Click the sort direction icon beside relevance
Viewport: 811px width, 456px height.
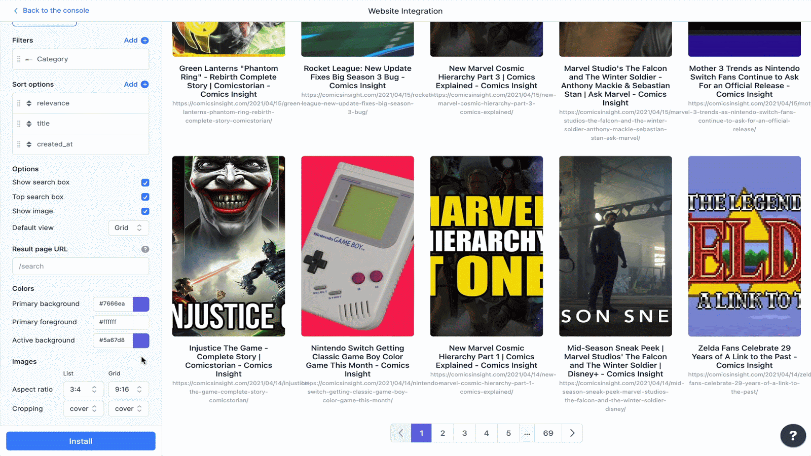click(x=29, y=103)
